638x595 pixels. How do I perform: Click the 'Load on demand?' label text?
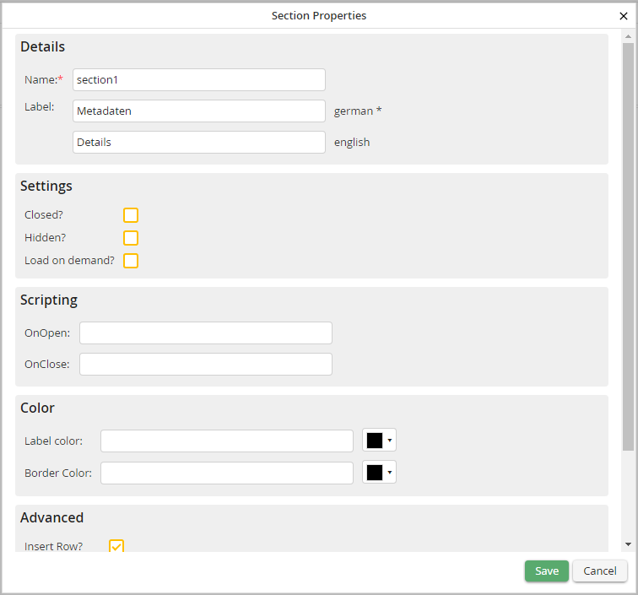click(x=69, y=261)
